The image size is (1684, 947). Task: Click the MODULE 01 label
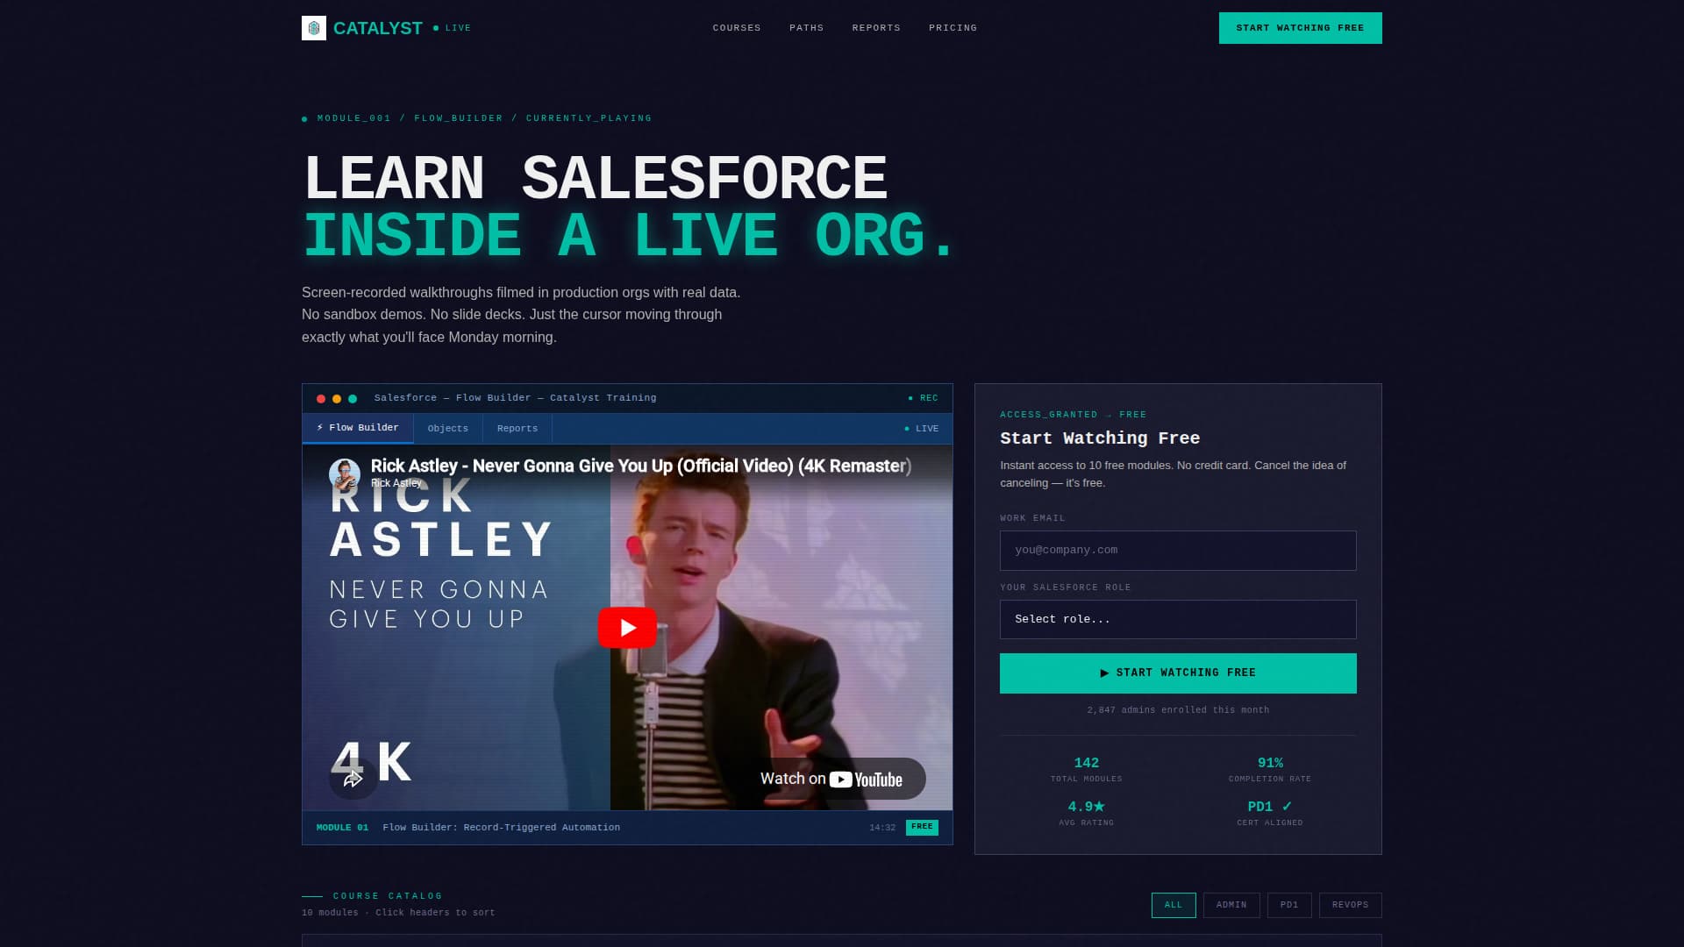342,828
